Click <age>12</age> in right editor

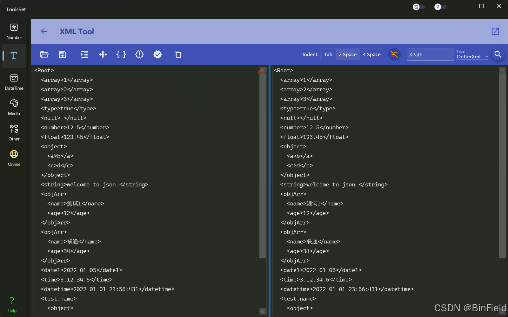308,213
